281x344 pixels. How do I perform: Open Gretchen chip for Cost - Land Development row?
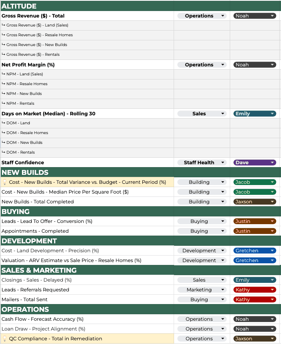coord(255,251)
